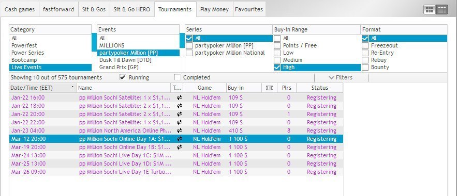Check the Freezeout format checkbox
The width and height of the screenshot is (457, 196).
(x=365, y=45)
